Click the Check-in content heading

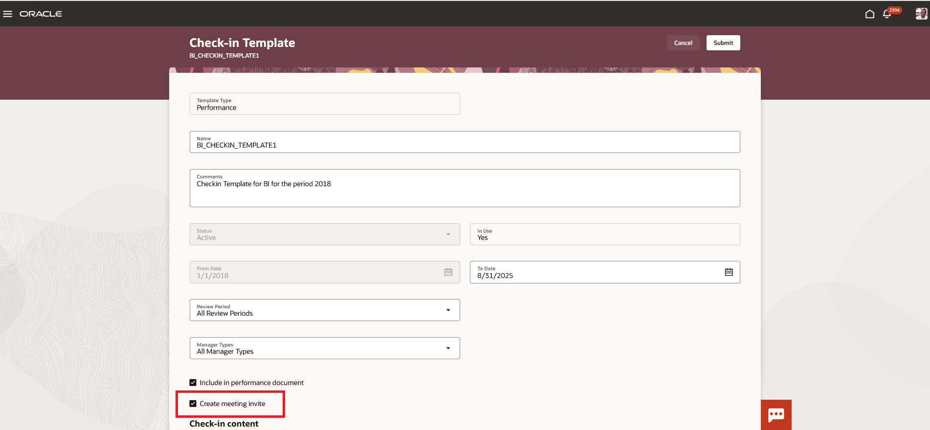pyautogui.click(x=224, y=424)
